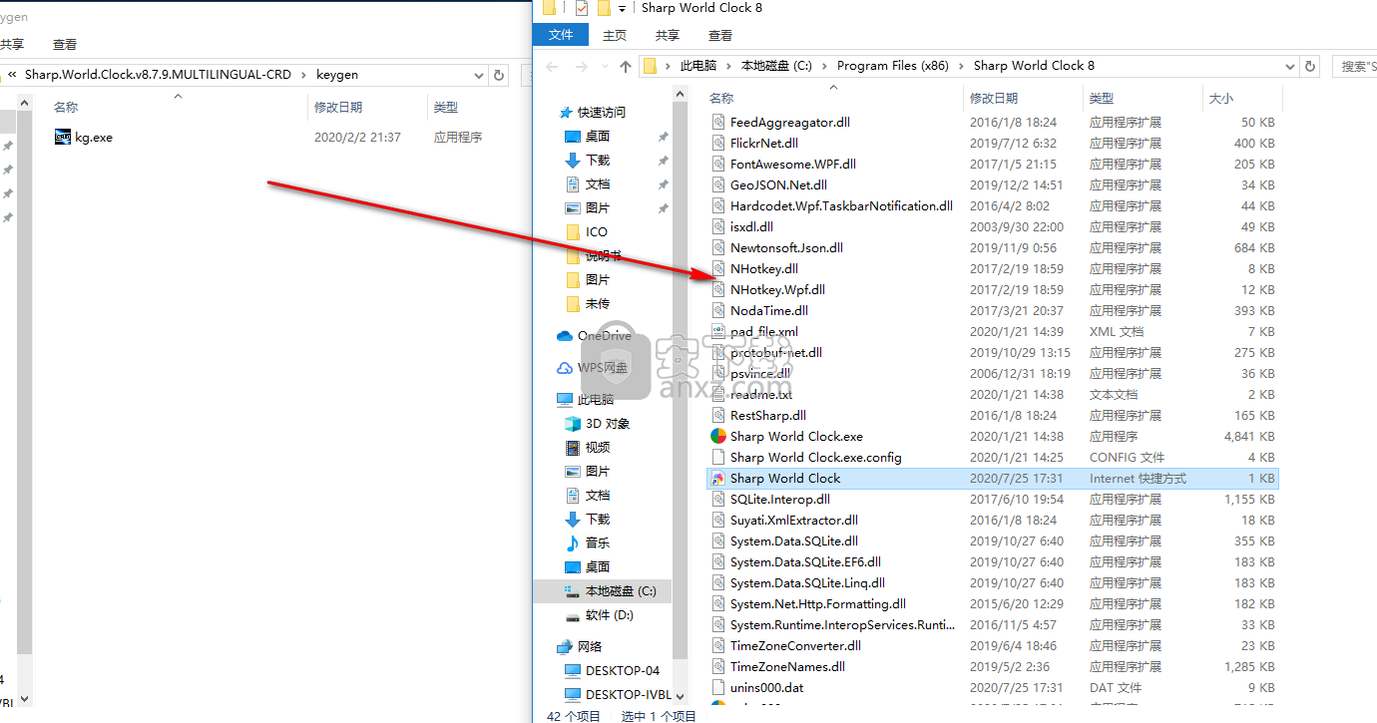This screenshot has width=1377, height=723.
Task: Select TimeZoneNames.dll file name
Action: pyautogui.click(x=787, y=667)
